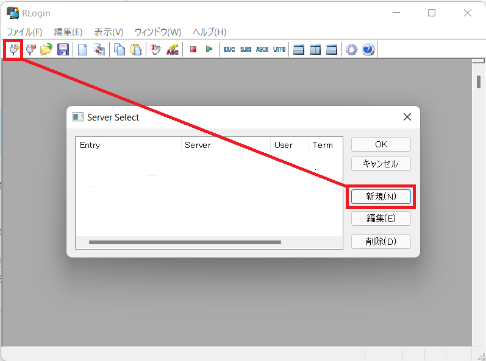Click the paste clipboard toolbar icon
Screen dimensions: 486x361
(136, 49)
